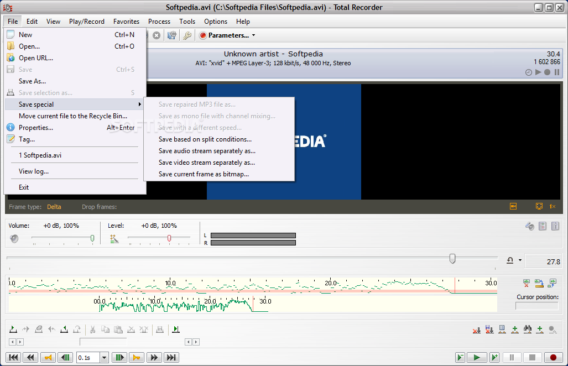The height and width of the screenshot is (366, 568).
Task: Click the set selection start marker icon
Action: tap(13, 329)
